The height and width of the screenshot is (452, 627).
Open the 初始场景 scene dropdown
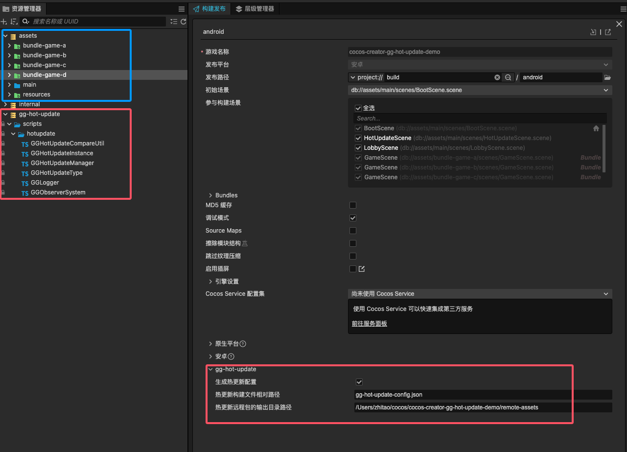[x=480, y=90]
